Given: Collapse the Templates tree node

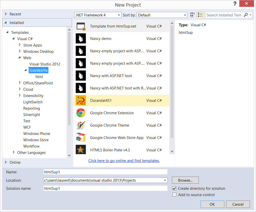Looking at the screenshot, I should pos(7,32).
